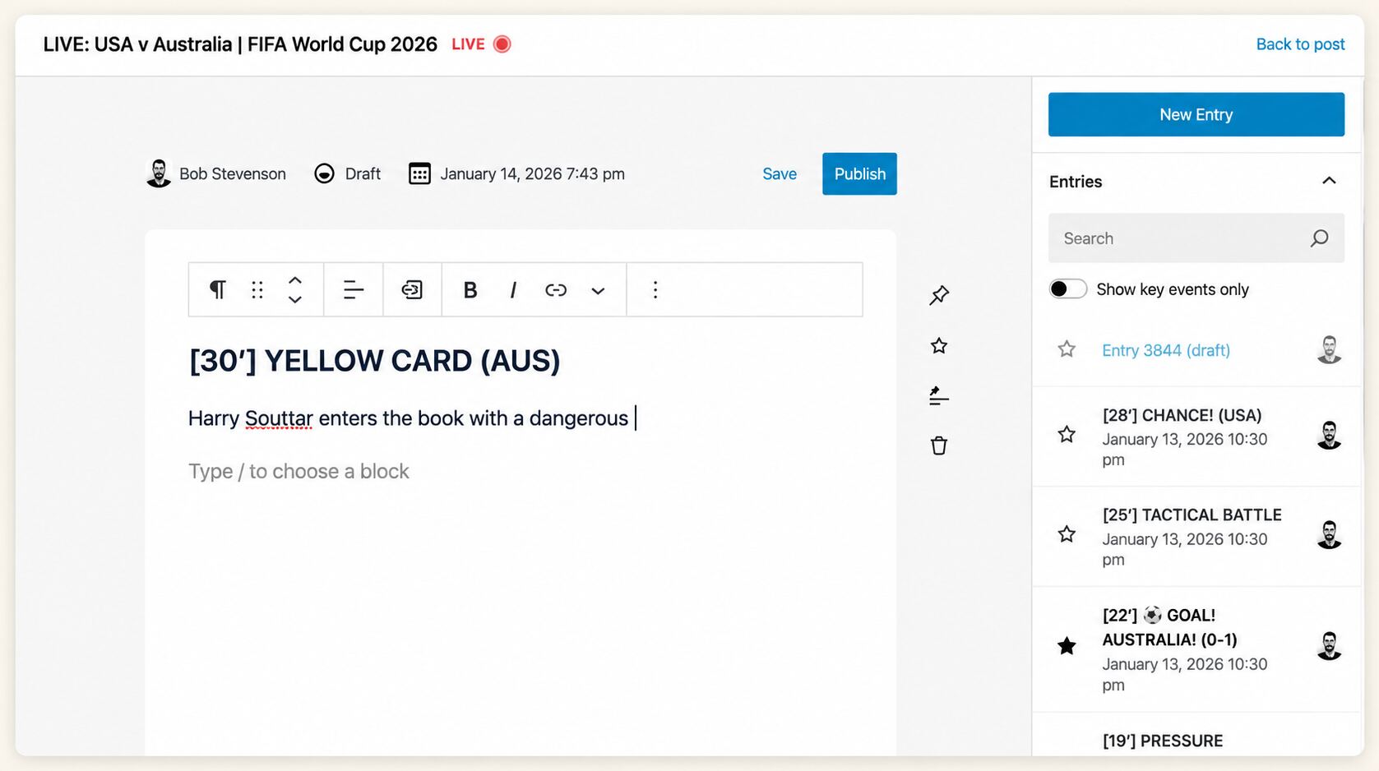Toggle bold formatting
1379x771 pixels.
470,289
